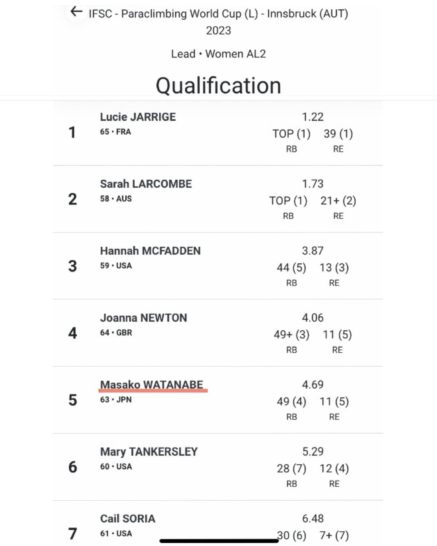
Task: Open Sarah LARCOMBE athlete profile
Action: click(146, 184)
